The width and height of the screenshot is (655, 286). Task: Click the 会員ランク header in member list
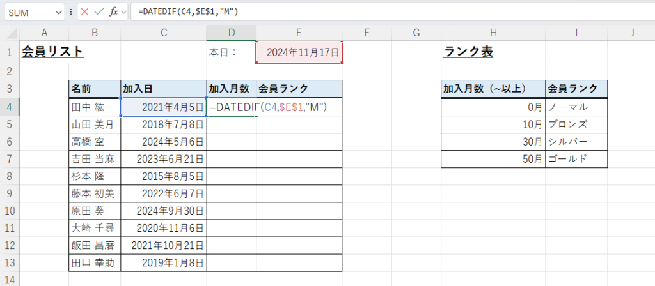pyautogui.click(x=299, y=89)
